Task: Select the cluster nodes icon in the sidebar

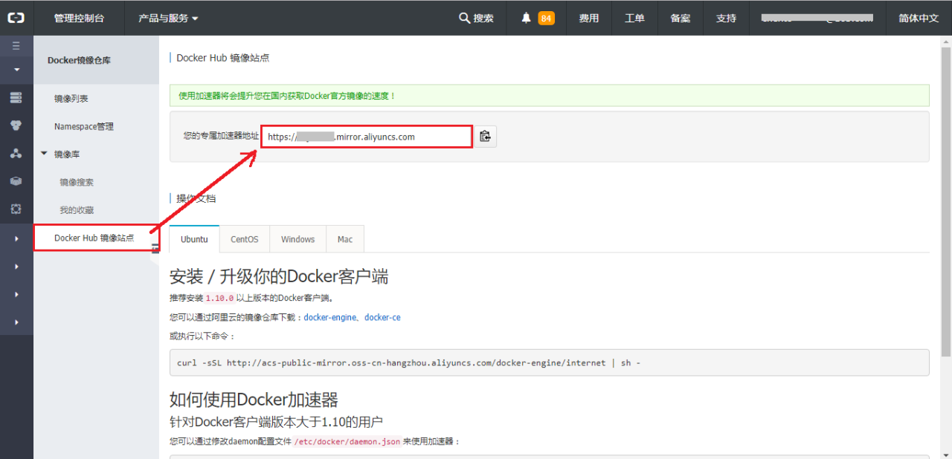Action: [x=16, y=153]
